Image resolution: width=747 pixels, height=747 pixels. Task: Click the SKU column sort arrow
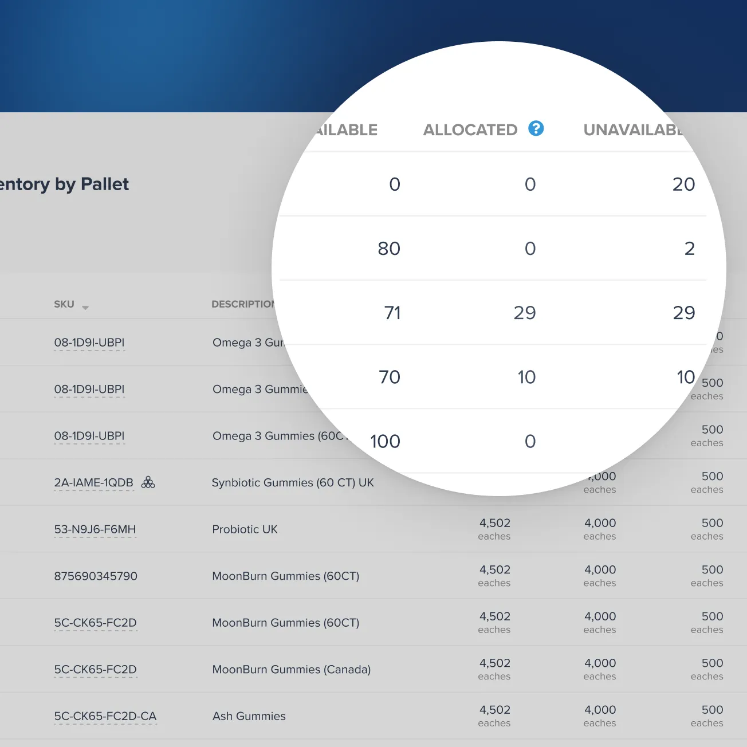coord(85,306)
